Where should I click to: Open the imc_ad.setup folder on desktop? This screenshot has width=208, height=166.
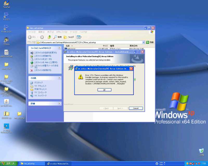point(19,115)
